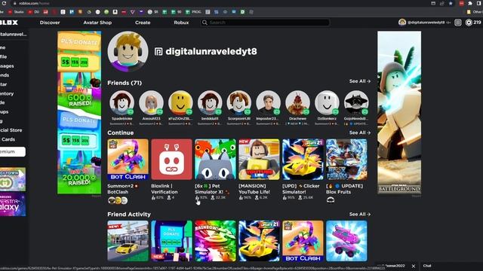
Task: Open PLS DONATE thumbnail in Friend Activity
Action: (x=171, y=241)
